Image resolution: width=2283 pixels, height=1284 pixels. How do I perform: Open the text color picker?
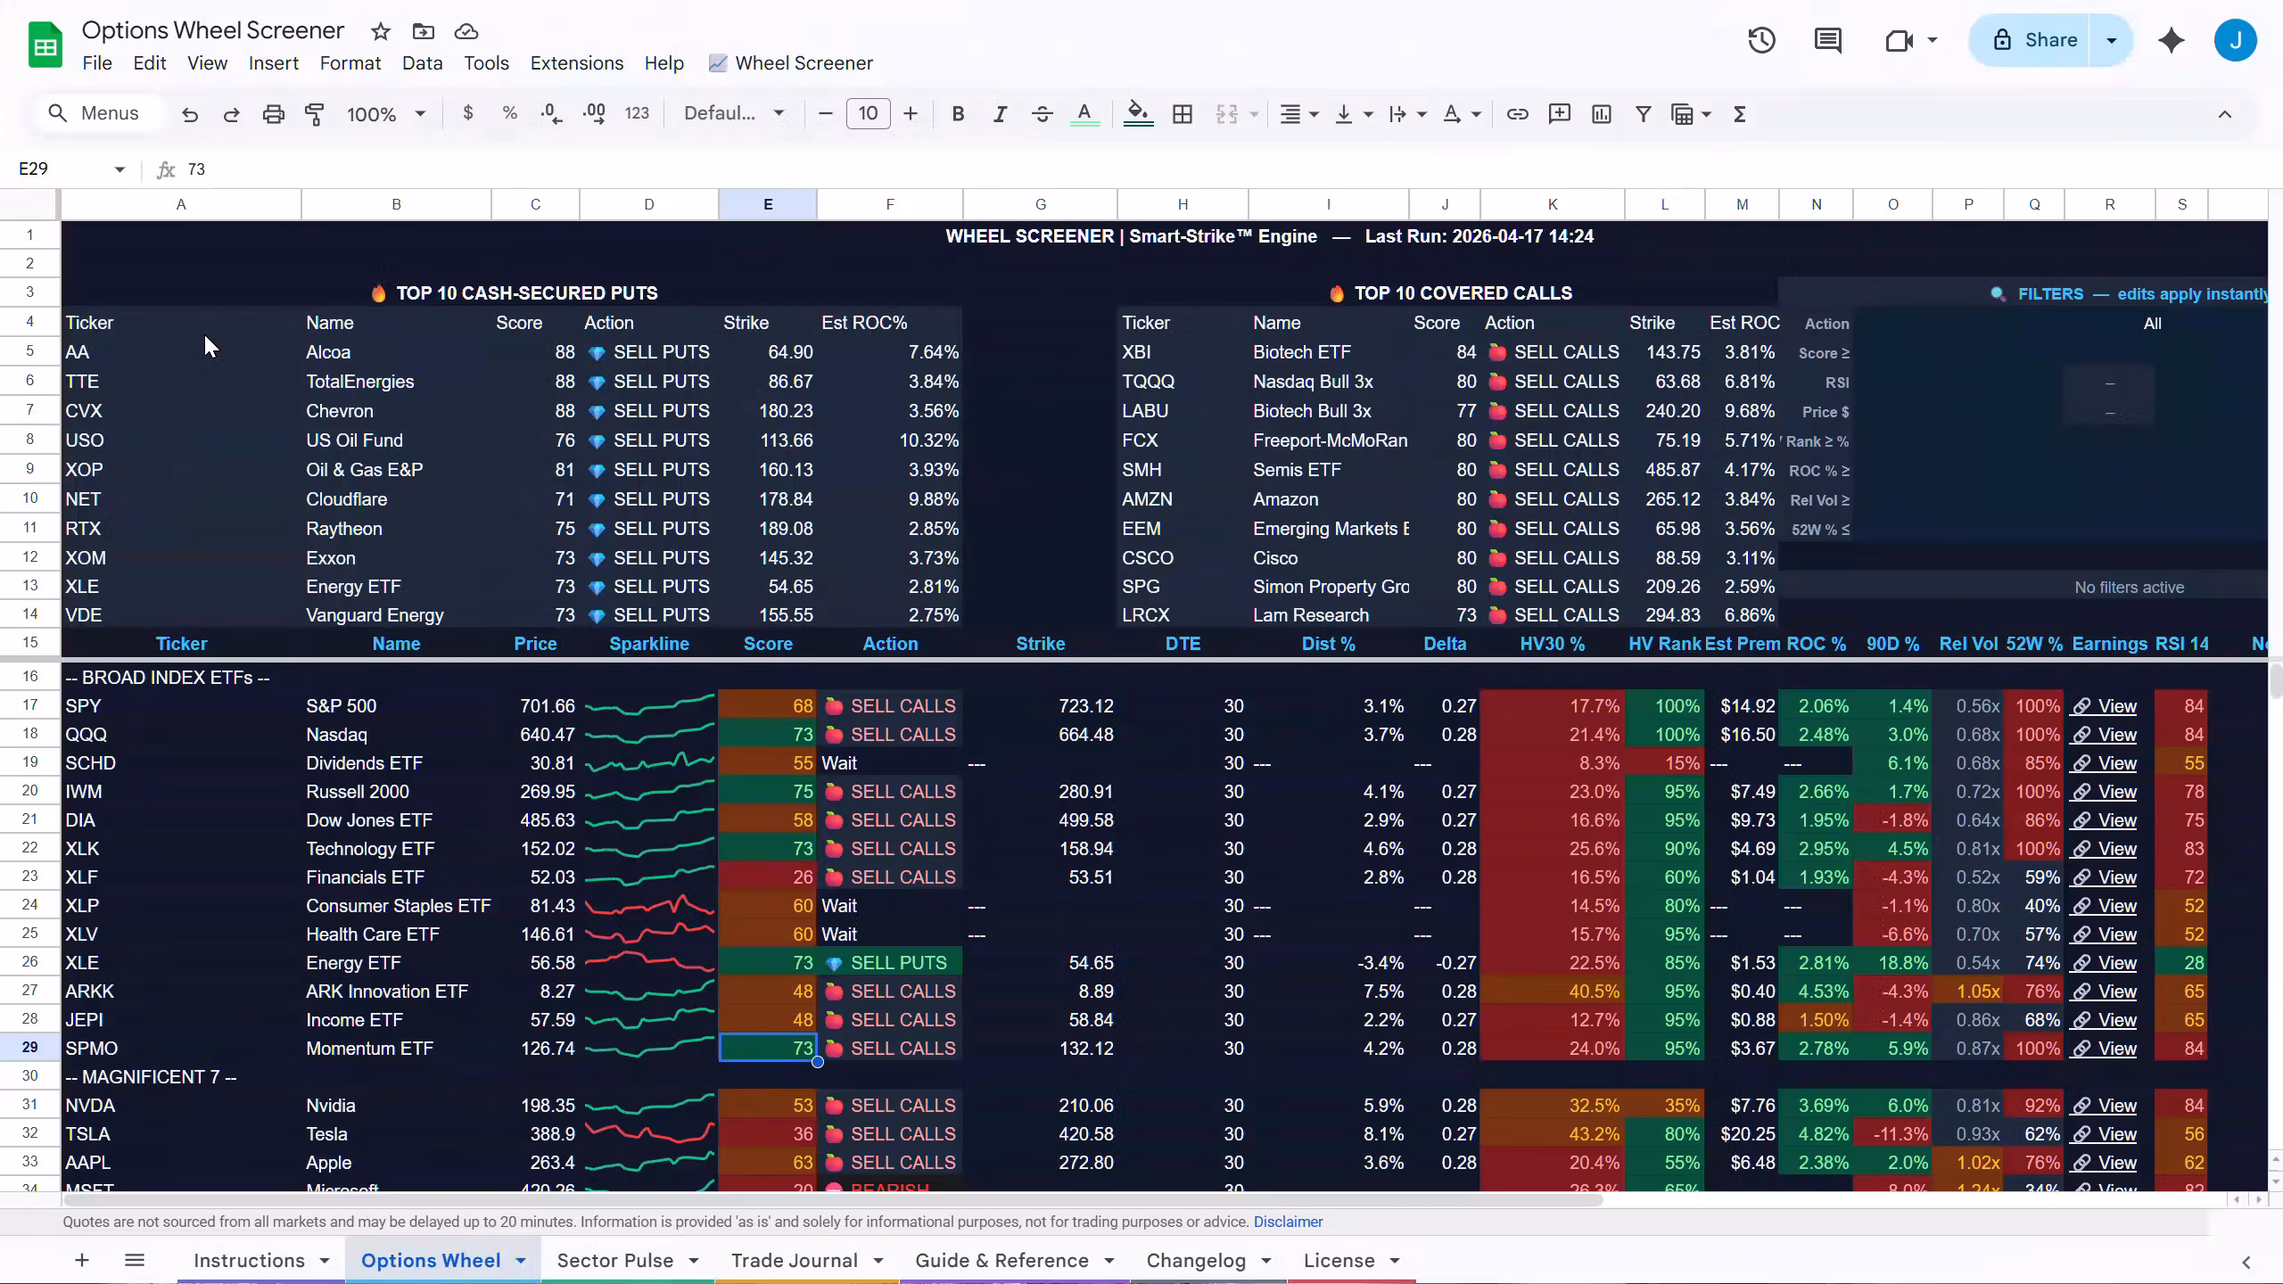click(1084, 113)
